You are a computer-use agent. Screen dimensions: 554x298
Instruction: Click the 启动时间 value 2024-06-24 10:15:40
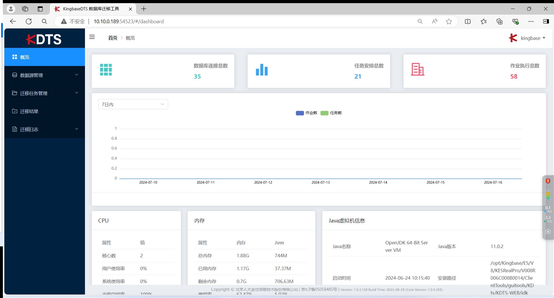(408, 278)
